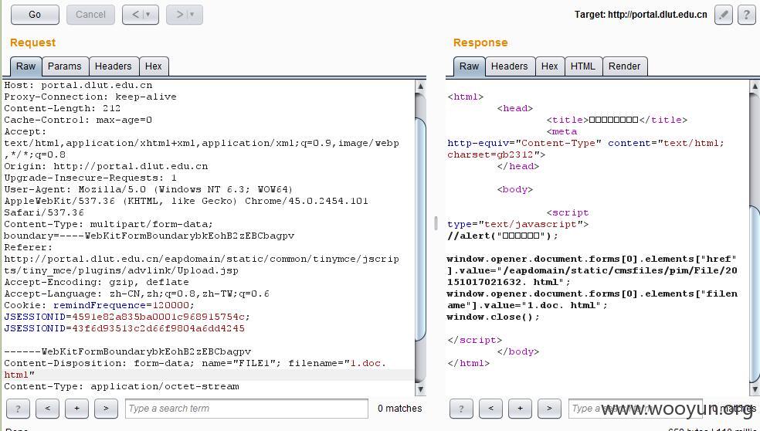Image resolution: width=760 pixels, height=431 pixels.
Task: Click the Cancel button
Action: tap(90, 15)
